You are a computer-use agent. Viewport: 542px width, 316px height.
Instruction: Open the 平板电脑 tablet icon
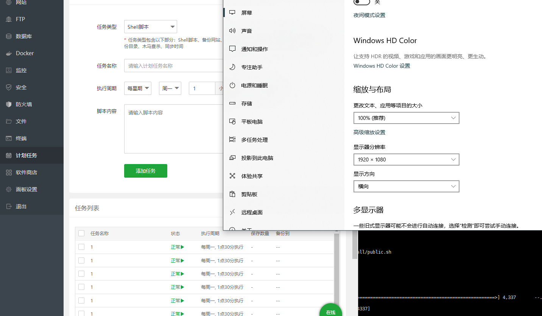pos(232,121)
